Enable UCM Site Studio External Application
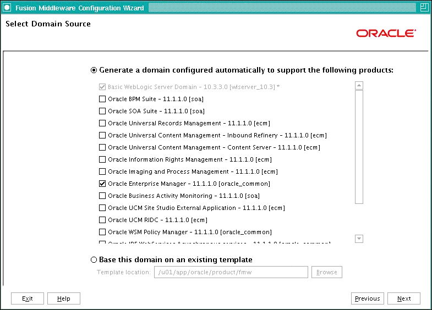The width and height of the screenshot is (432, 310). pos(102,208)
